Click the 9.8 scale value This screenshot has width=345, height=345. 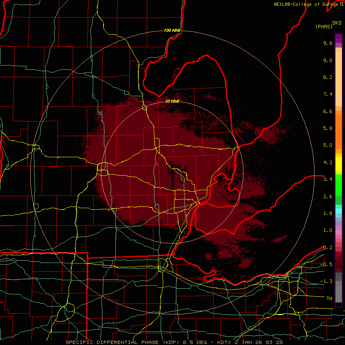pos(328,43)
